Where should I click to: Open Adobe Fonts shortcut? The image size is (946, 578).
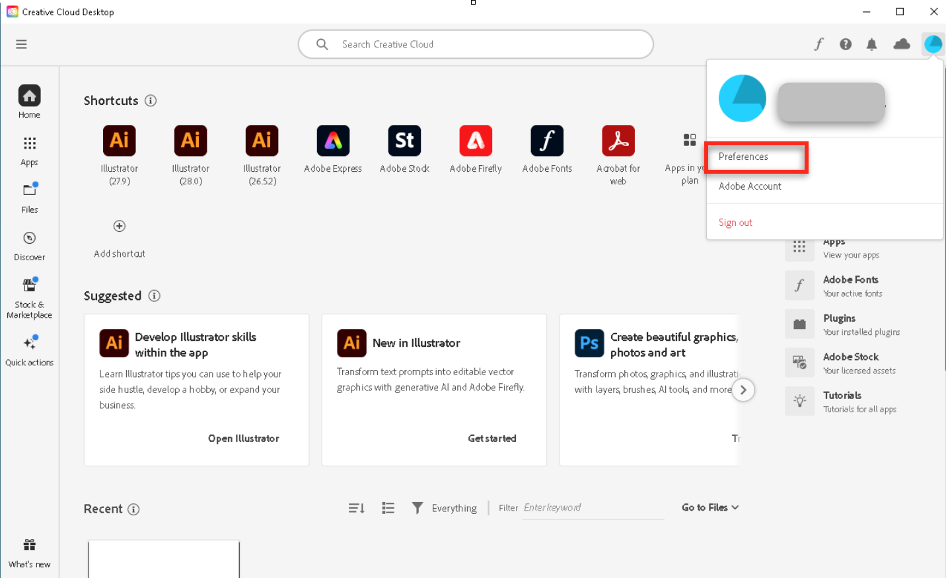pyautogui.click(x=547, y=149)
